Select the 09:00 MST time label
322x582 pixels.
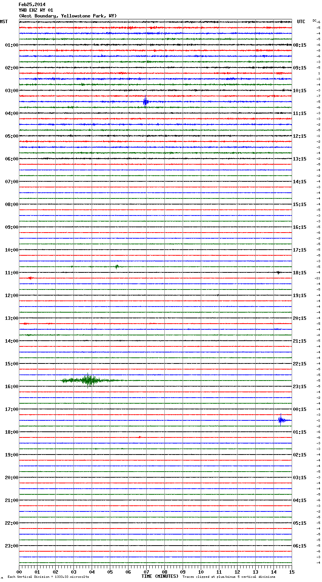click(x=12, y=227)
